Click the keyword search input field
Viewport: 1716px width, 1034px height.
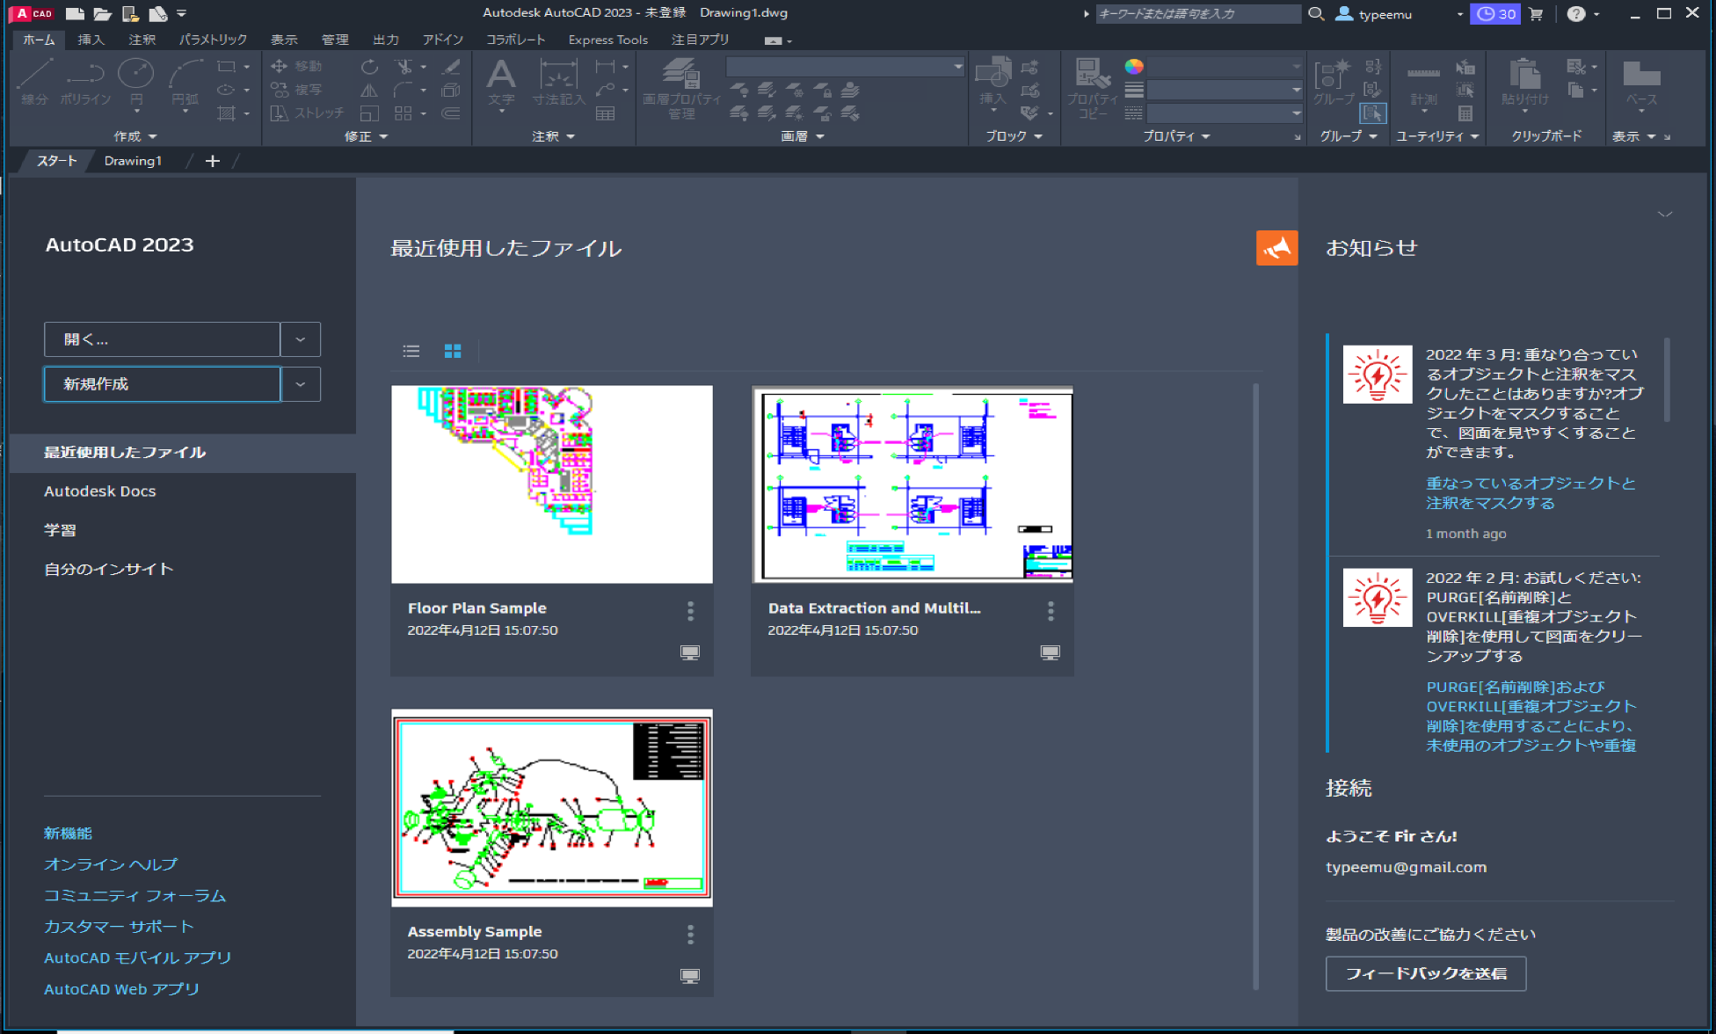1197,14
